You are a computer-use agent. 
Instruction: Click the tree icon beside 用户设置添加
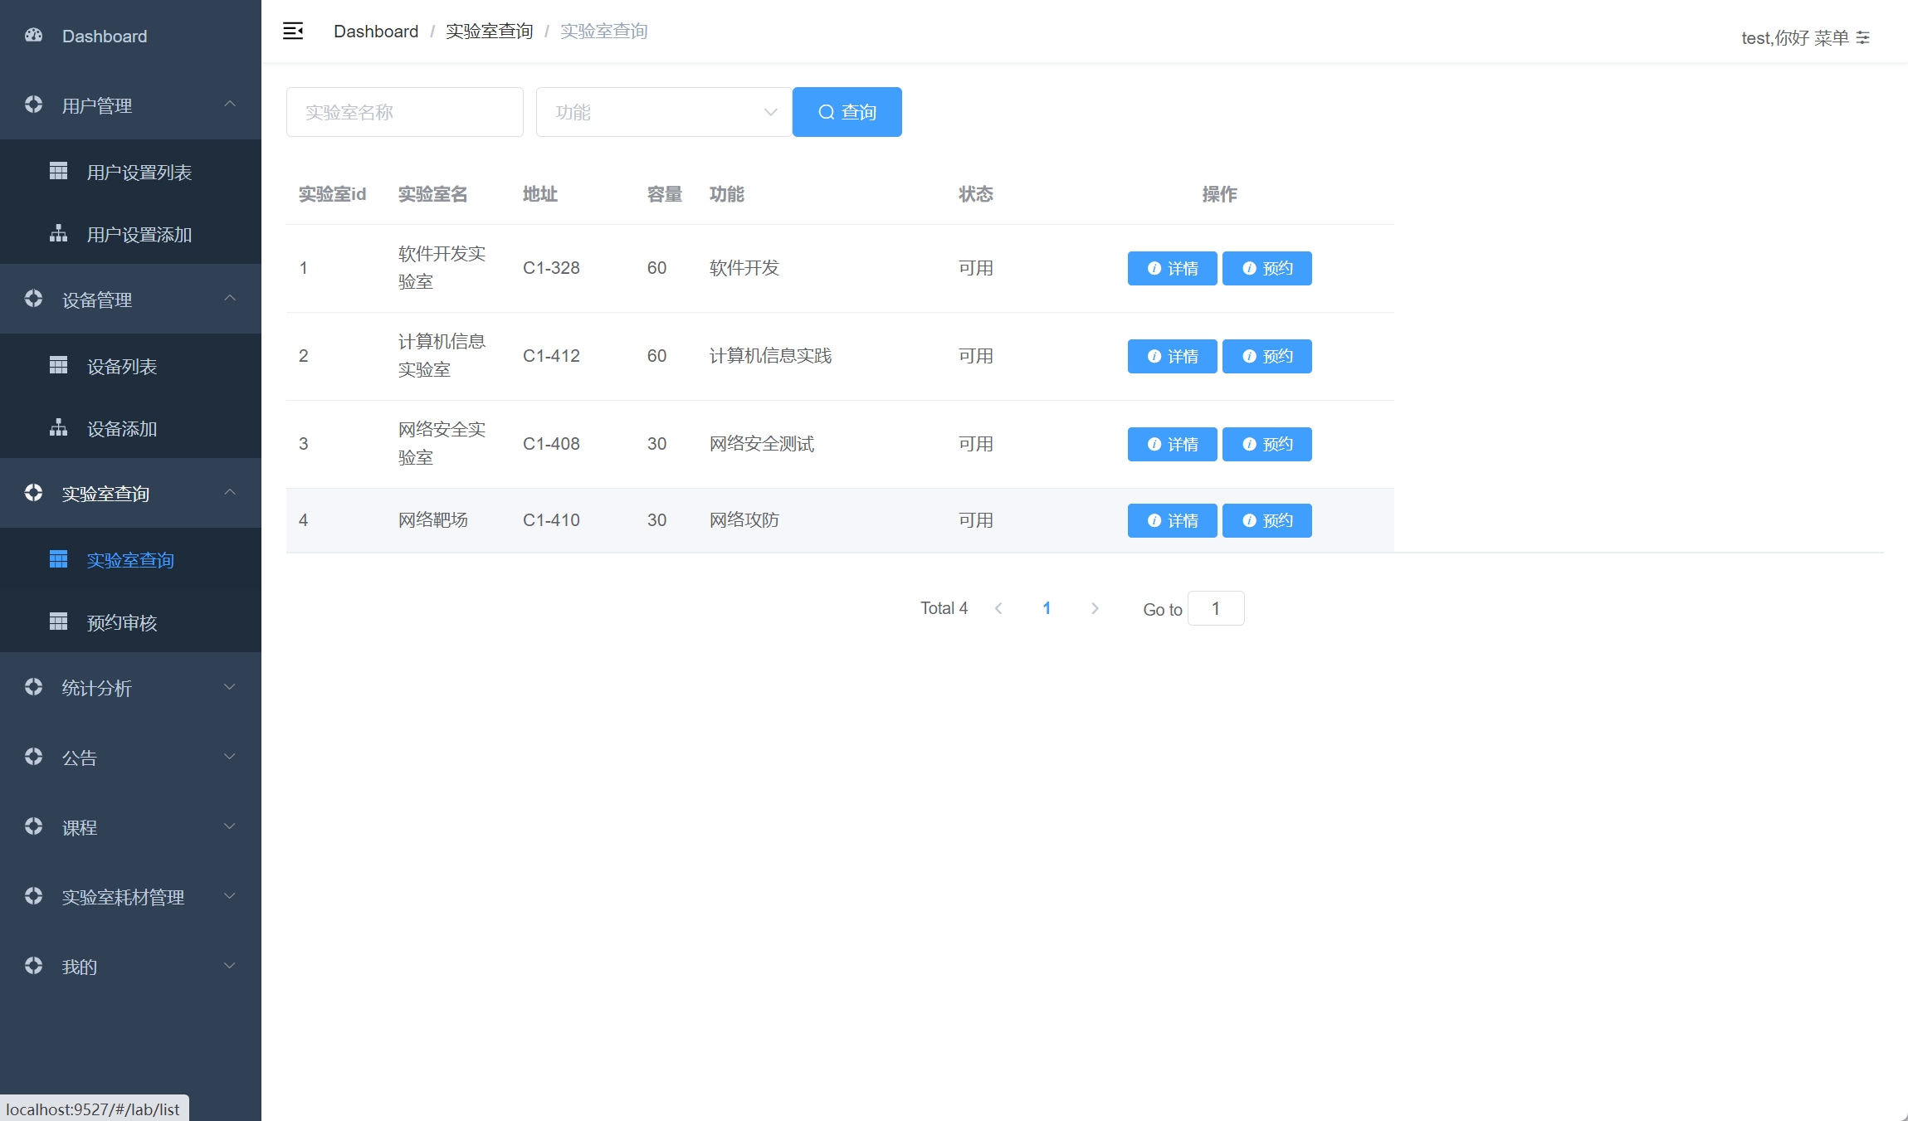(58, 234)
